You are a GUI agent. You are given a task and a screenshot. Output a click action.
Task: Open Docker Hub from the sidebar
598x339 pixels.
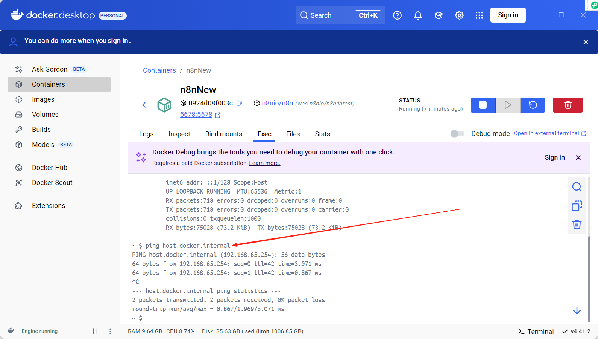(x=59, y=168)
